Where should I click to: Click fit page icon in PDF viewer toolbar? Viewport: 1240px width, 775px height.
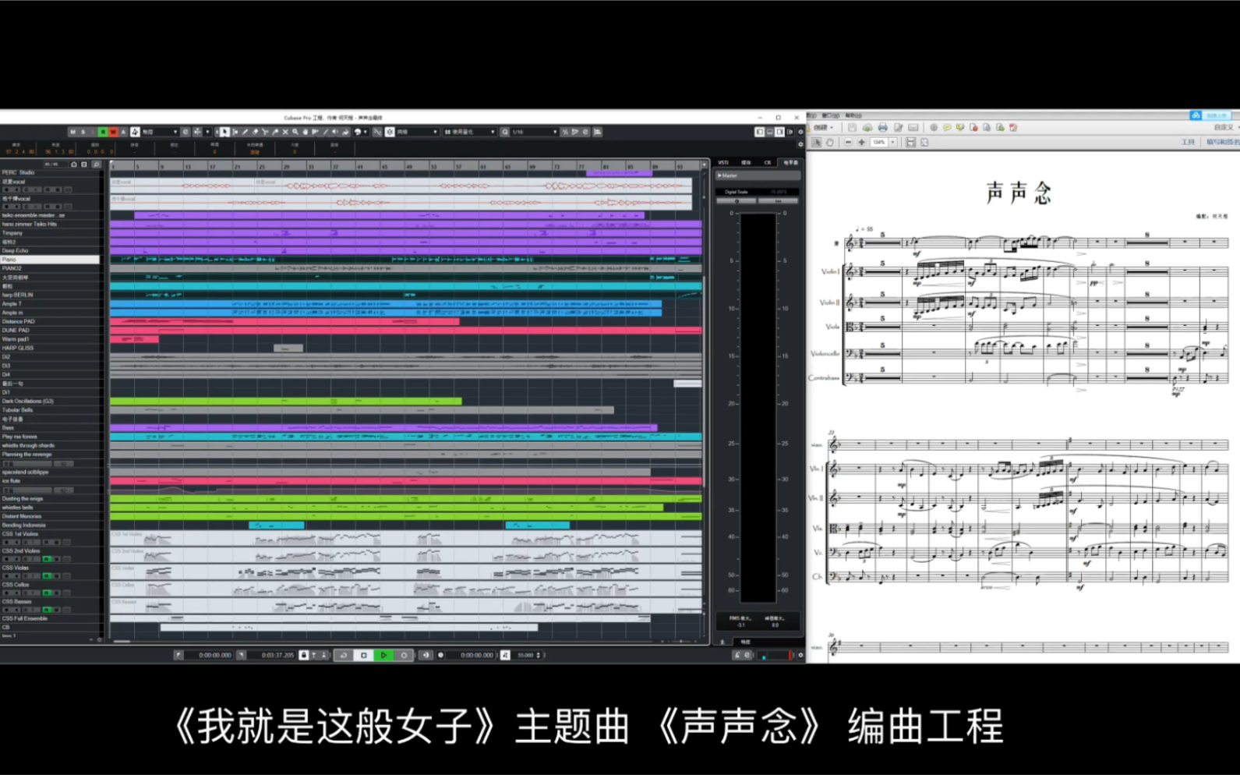924,143
